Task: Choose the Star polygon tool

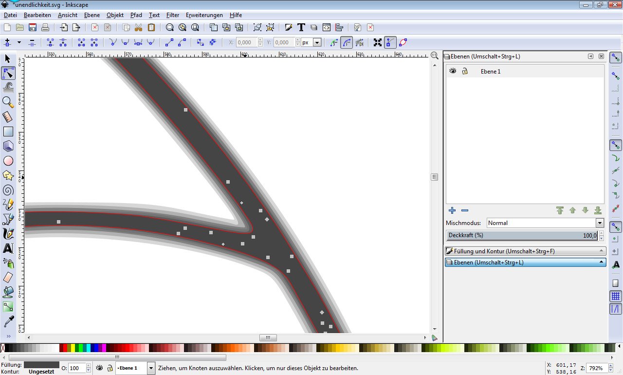Action: click(8, 175)
